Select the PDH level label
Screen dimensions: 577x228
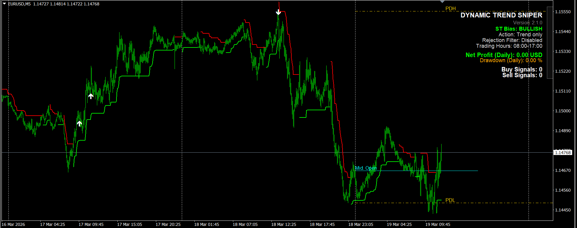[451, 8]
